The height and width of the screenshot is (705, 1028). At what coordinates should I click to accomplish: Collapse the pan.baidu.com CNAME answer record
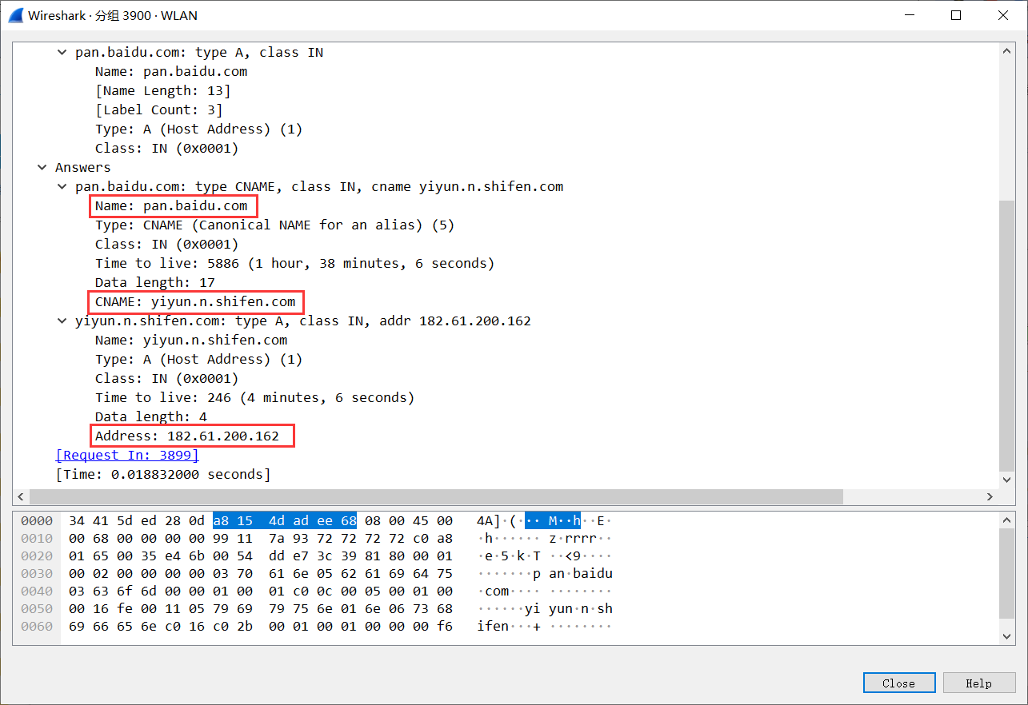[x=62, y=187]
